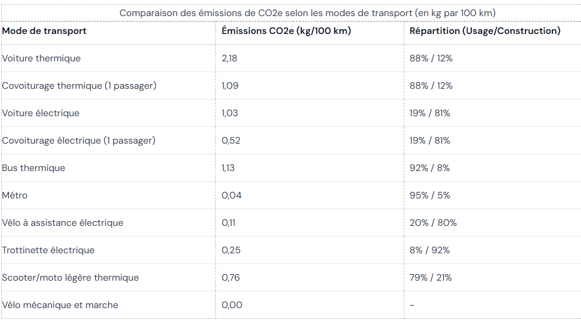Click the "Émissions CO2e (kg/100 km)" header
This screenshot has height=320, width=581.
(x=286, y=31)
